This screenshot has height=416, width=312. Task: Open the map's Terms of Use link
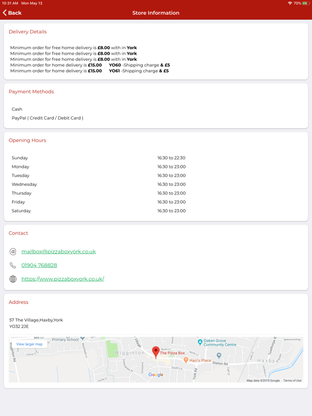[292, 380]
